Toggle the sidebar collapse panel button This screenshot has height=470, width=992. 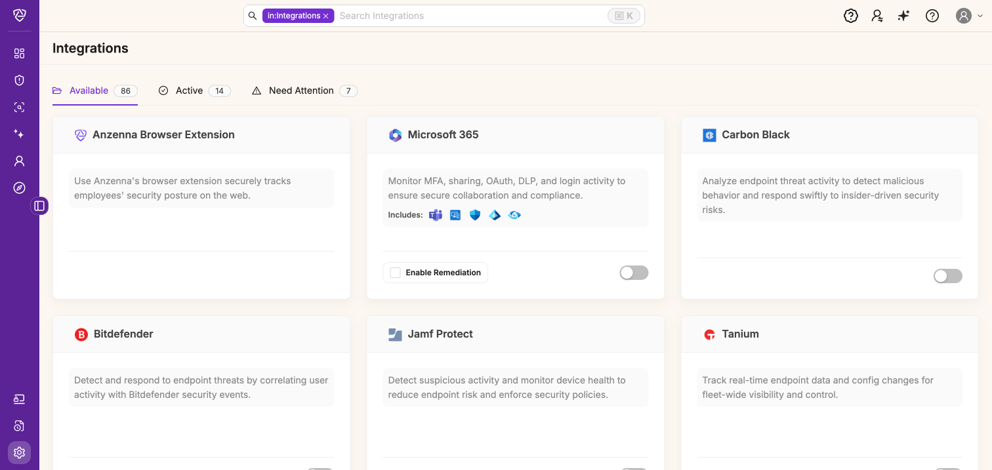click(x=39, y=206)
